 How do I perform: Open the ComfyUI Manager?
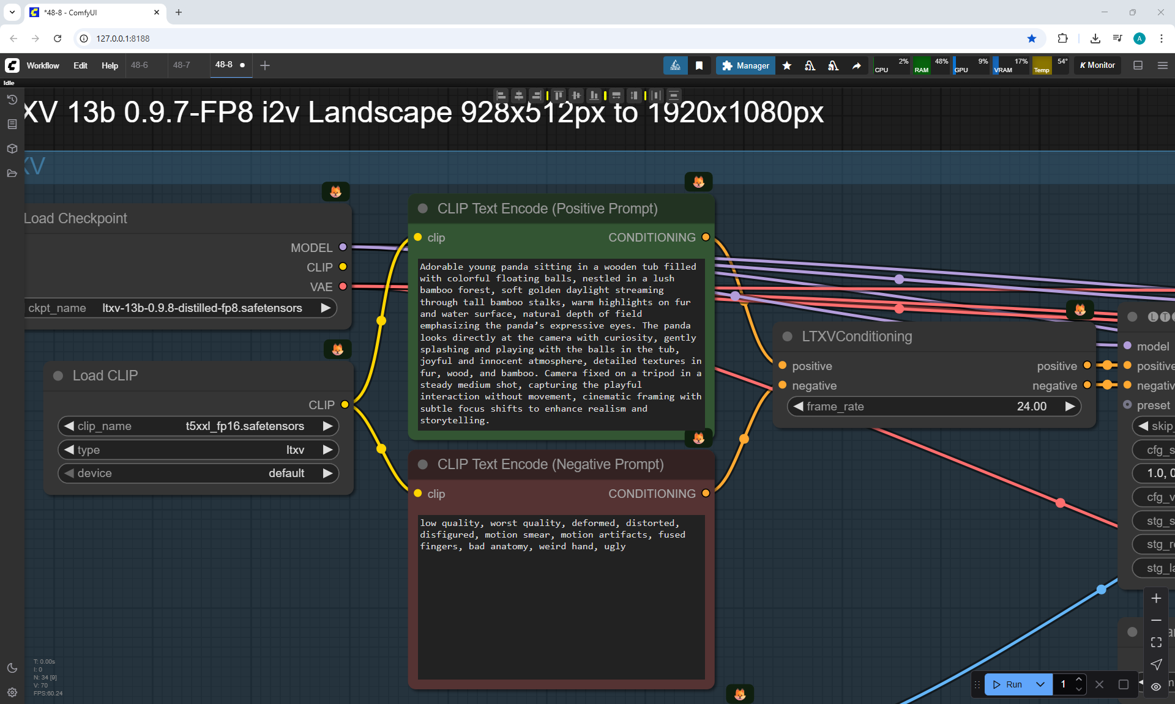[745, 65]
